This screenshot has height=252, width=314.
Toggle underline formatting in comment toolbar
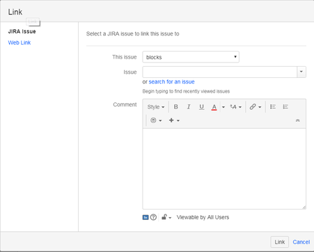pyautogui.click(x=201, y=107)
